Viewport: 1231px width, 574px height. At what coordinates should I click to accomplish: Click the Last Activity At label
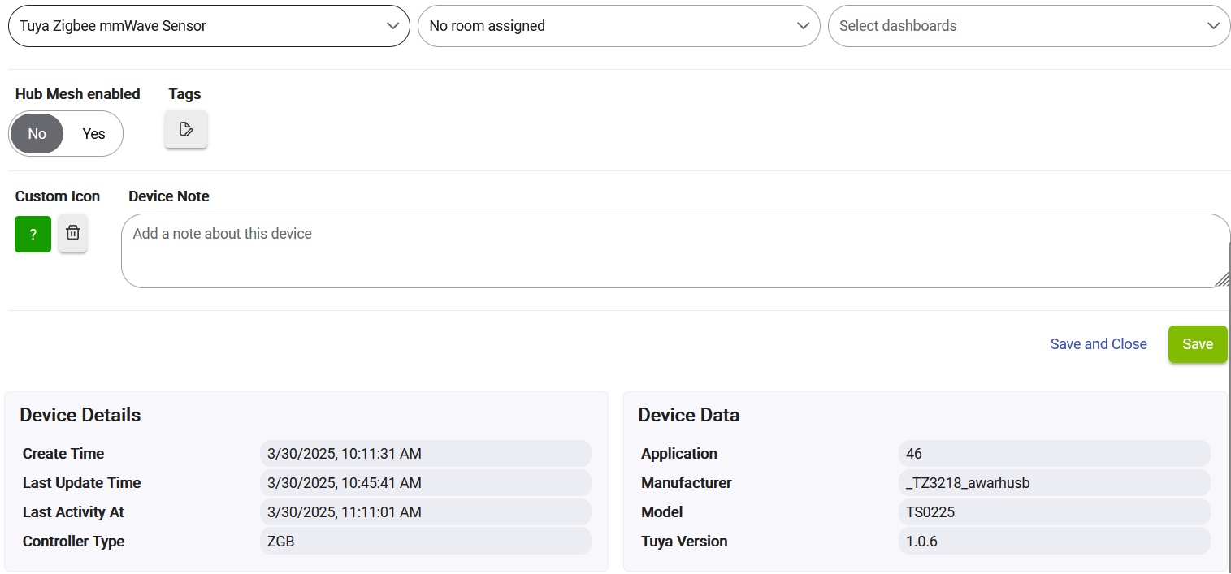[73, 512]
